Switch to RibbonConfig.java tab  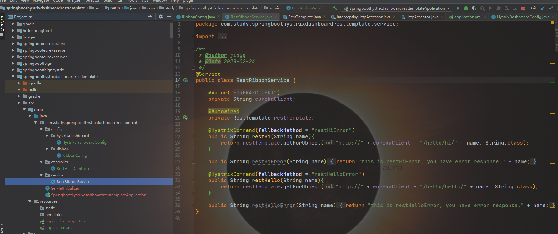pos(198,17)
